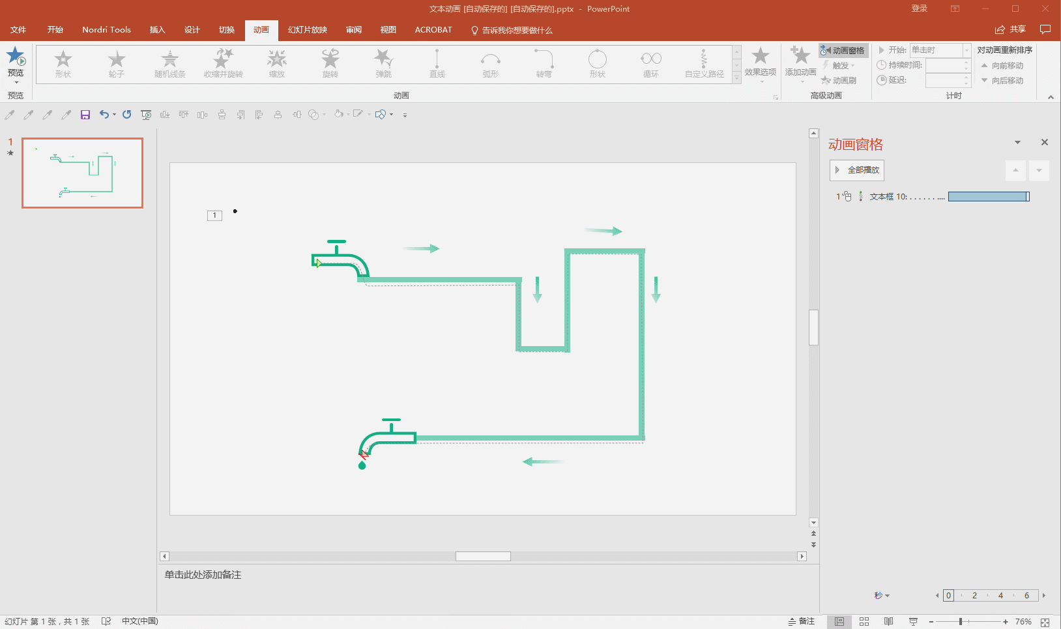Switch to reading view icon in status bar
Screen dimensions: 1061x629
coord(888,622)
